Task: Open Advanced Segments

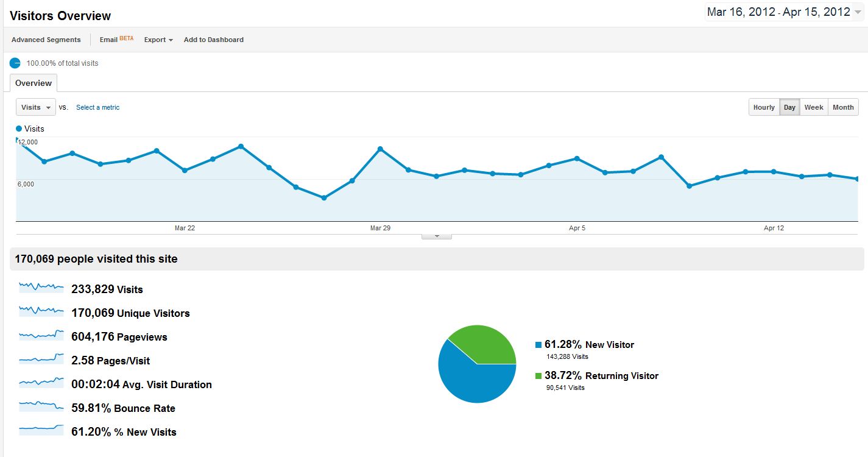Action: (x=46, y=40)
